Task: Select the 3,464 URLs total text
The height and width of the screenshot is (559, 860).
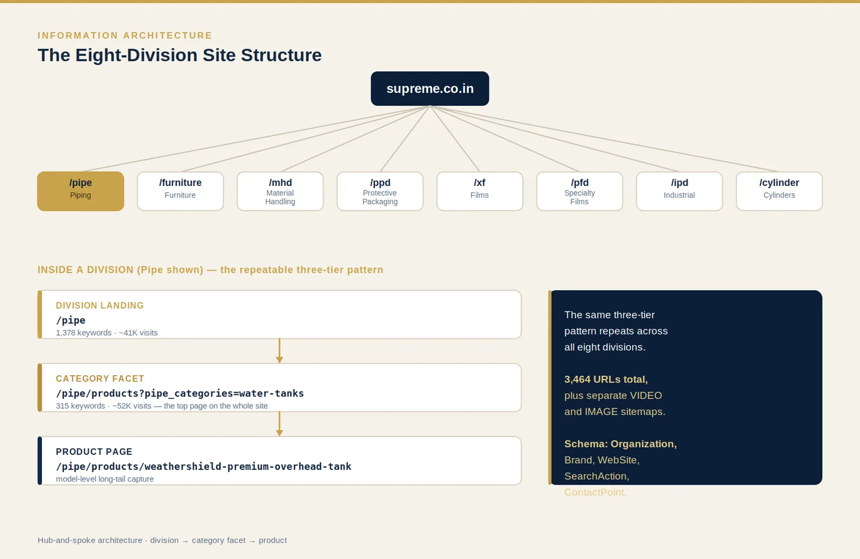Action: (x=606, y=379)
